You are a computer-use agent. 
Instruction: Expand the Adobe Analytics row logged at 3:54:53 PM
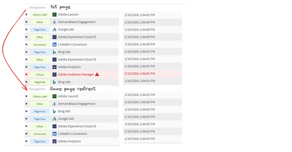(27, 141)
